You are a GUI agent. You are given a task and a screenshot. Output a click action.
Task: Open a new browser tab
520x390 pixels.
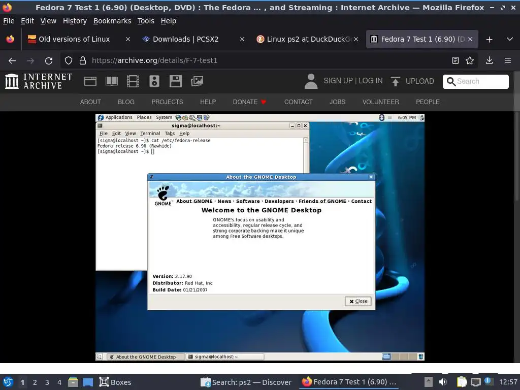point(489,40)
